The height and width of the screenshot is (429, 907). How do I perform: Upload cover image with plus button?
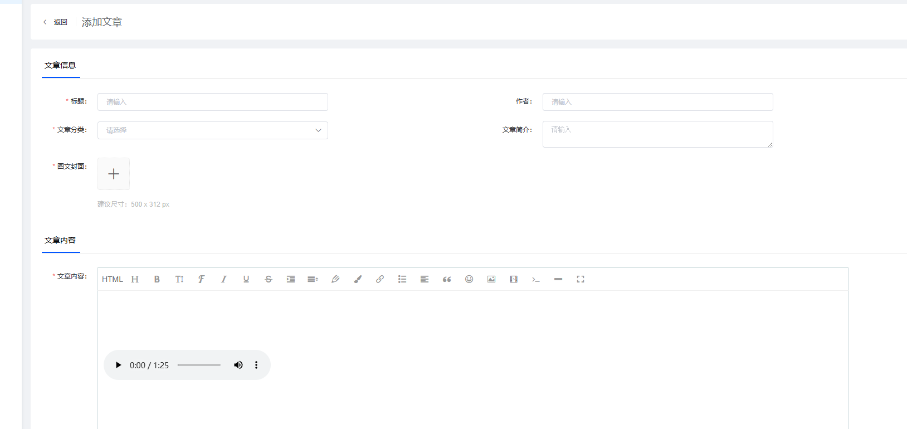114,174
